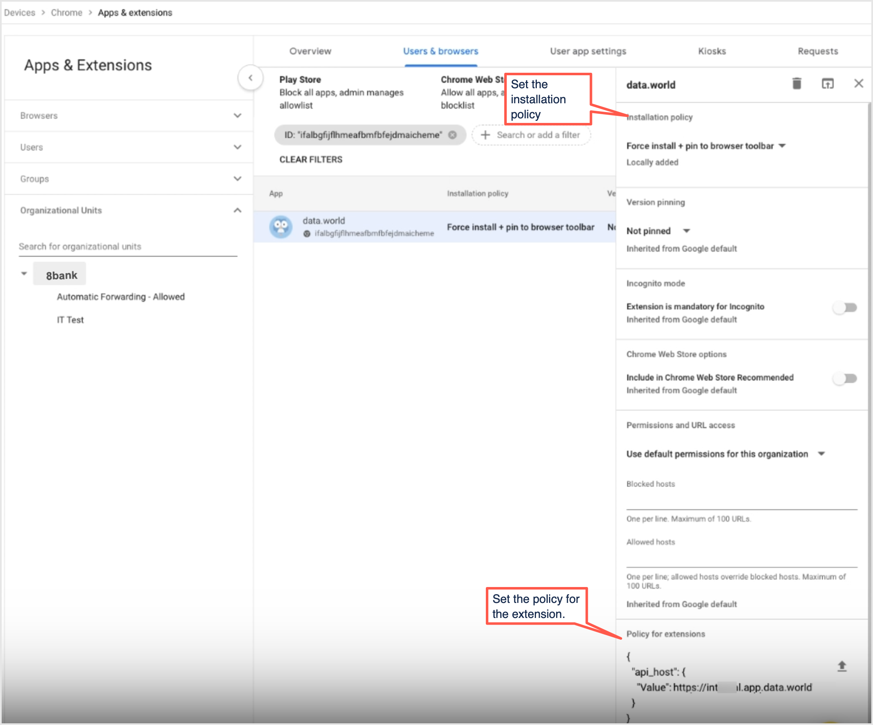Click the Apps & extensions breadcrumb

pos(135,13)
